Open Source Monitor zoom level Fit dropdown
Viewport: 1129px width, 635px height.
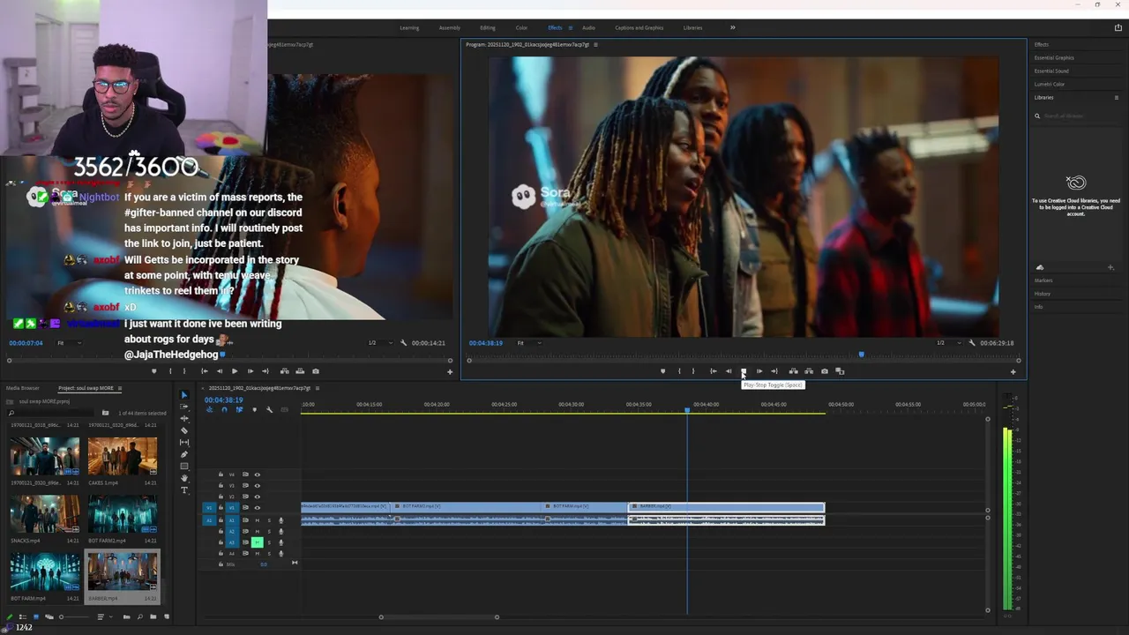(x=69, y=343)
